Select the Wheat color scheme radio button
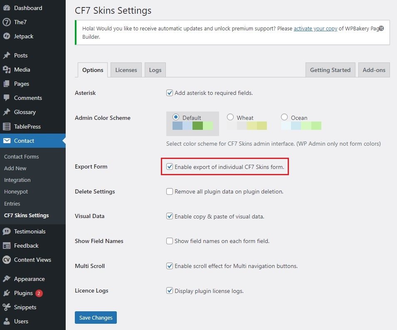Screen dimensions: 397x330 coord(230,117)
